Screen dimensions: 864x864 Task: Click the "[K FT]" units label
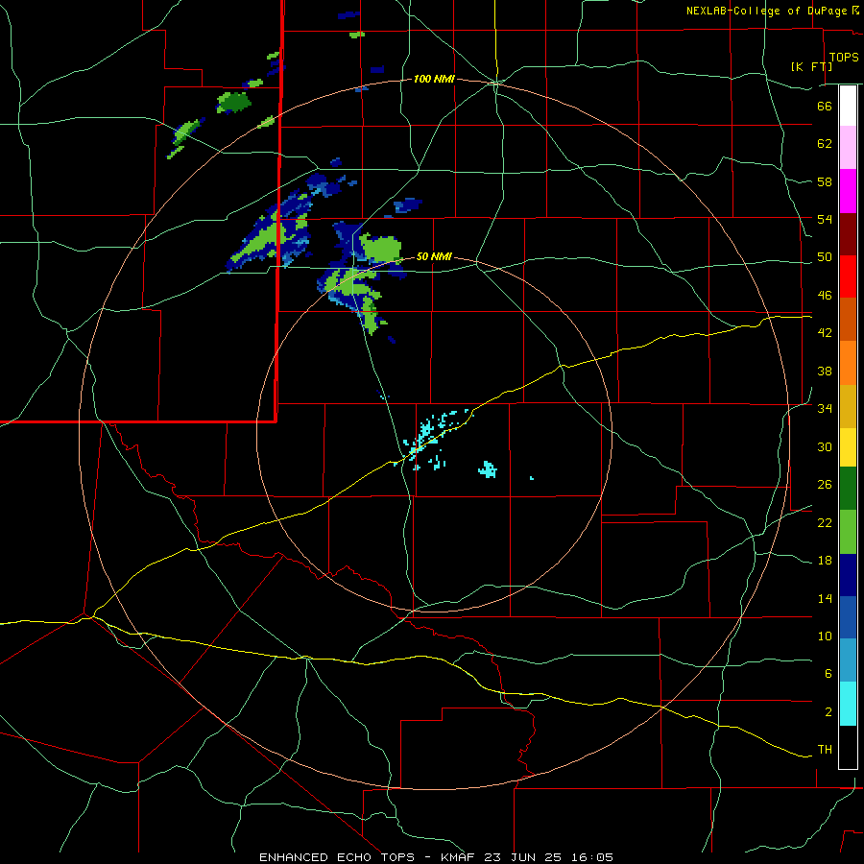pyautogui.click(x=811, y=66)
